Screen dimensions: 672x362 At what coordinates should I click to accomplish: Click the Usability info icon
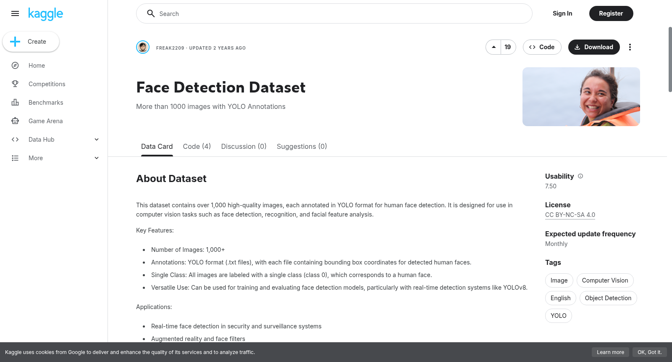tap(580, 176)
